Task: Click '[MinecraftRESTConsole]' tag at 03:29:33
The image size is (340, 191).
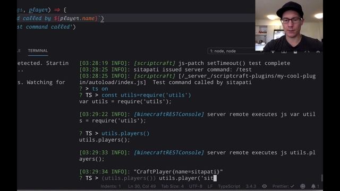Action: click(169, 153)
